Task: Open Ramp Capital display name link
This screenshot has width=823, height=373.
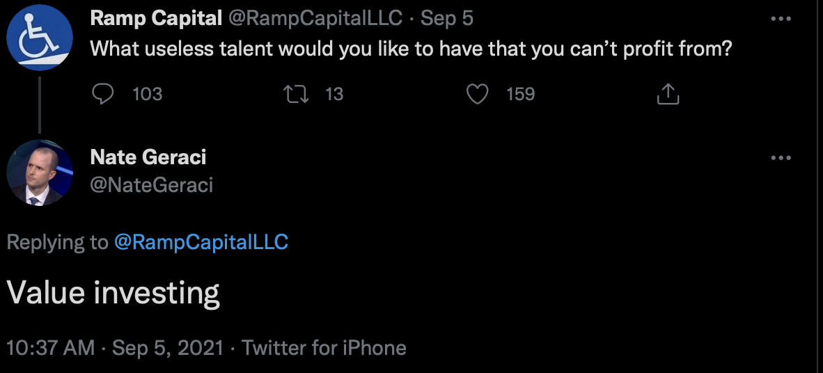Action: [155, 19]
